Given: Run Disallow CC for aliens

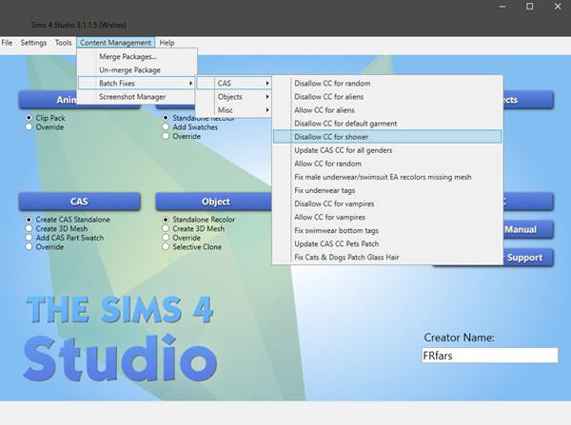Looking at the screenshot, I should coord(387,97).
